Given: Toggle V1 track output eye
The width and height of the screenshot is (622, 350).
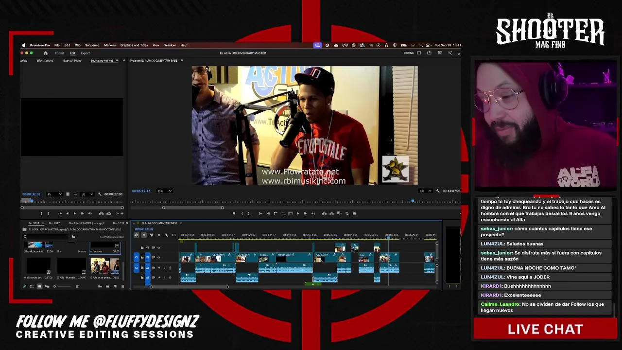Looking at the screenshot, I should (159, 257).
